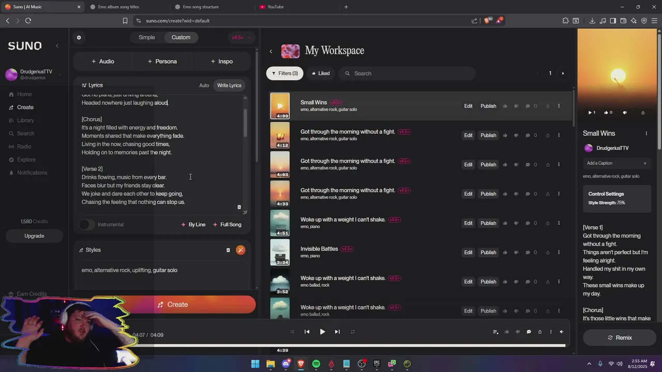Collapse the Styles section
This screenshot has height=372, width=662.
(90, 250)
